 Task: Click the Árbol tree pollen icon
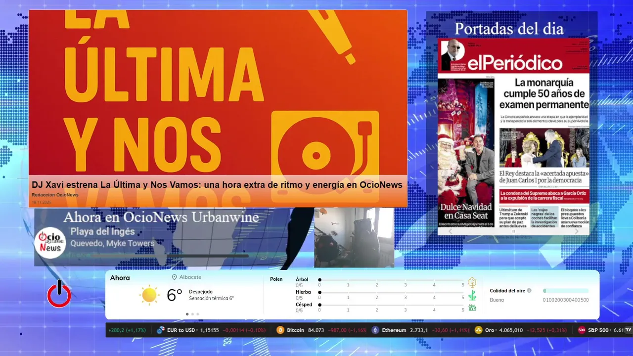472,282
